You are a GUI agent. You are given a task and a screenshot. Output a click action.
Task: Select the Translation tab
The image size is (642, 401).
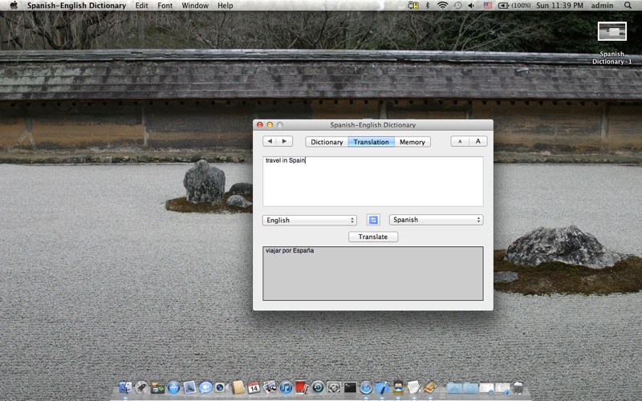click(x=372, y=142)
